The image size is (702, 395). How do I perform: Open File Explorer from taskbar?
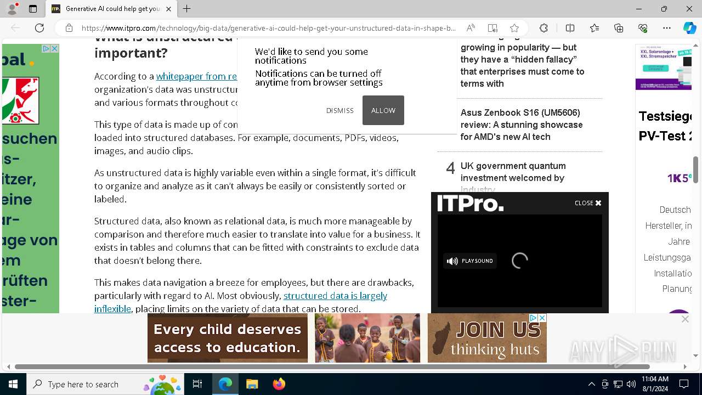[252, 384]
